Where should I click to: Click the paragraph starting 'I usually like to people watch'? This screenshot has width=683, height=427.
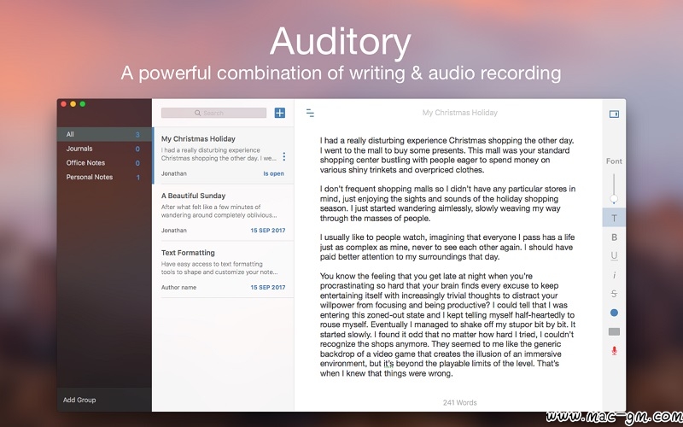[x=447, y=247]
